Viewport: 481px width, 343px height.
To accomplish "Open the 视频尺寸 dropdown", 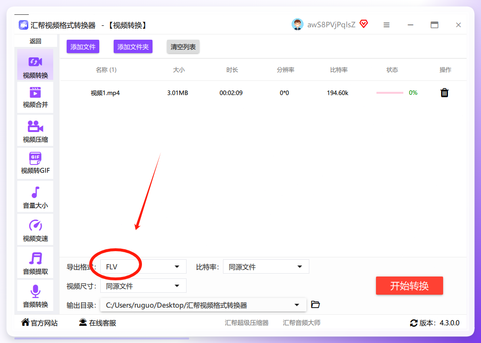I will pos(143,286).
